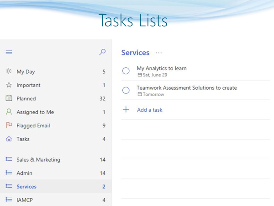Open search with the magnifier icon

click(x=102, y=52)
